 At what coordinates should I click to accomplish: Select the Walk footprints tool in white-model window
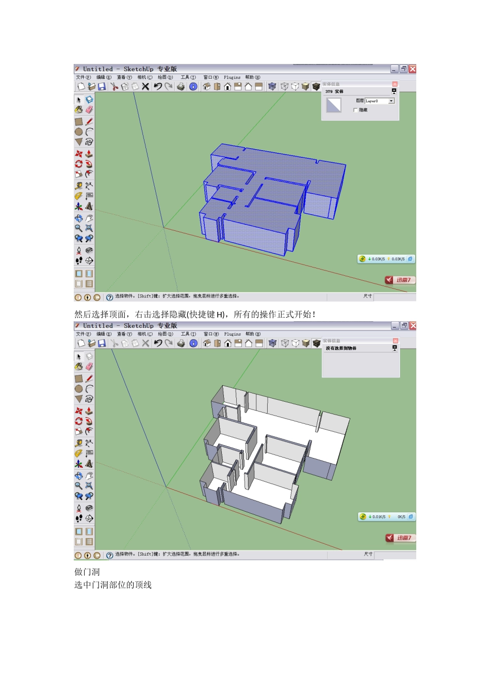[x=79, y=518]
